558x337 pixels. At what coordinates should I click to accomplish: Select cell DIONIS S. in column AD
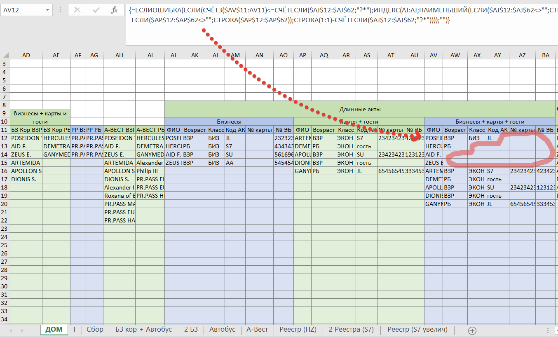(26, 179)
